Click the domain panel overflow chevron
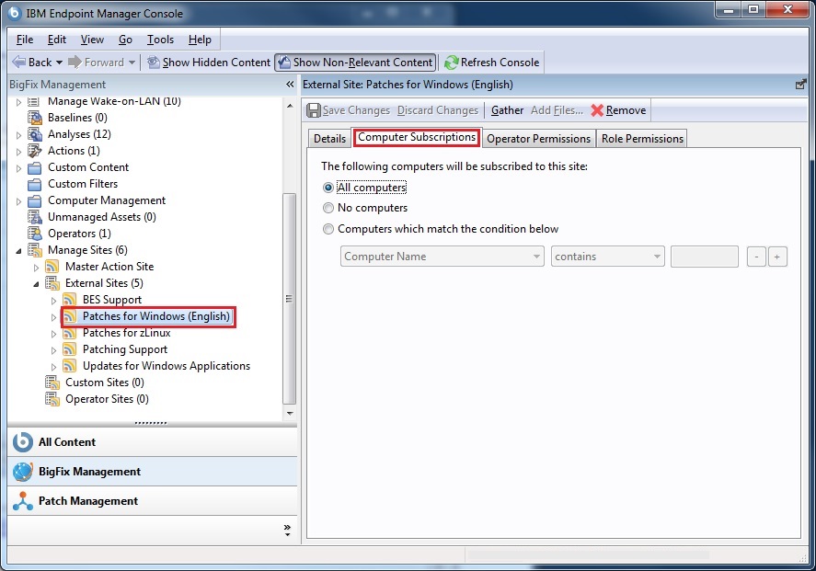The width and height of the screenshot is (816, 571). tap(287, 530)
